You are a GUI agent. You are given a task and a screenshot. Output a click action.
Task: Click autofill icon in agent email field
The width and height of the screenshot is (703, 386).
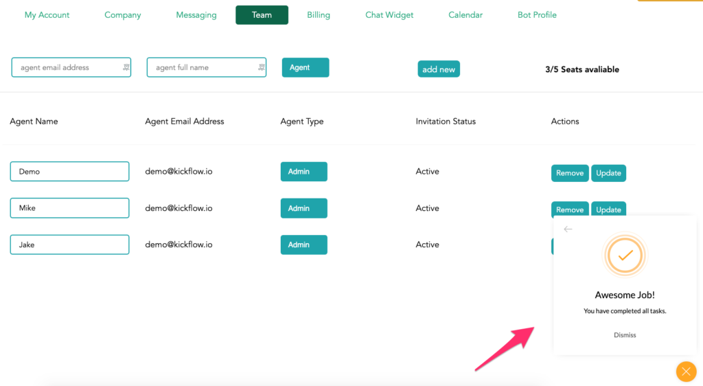point(126,67)
